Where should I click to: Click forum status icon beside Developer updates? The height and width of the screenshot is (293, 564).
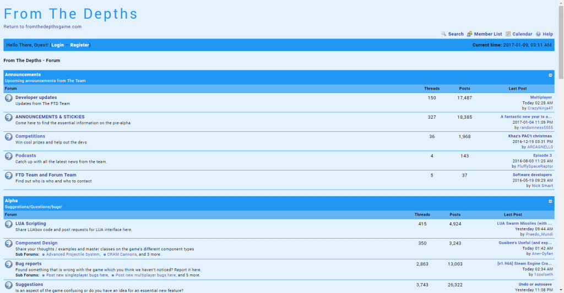pos(9,98)
